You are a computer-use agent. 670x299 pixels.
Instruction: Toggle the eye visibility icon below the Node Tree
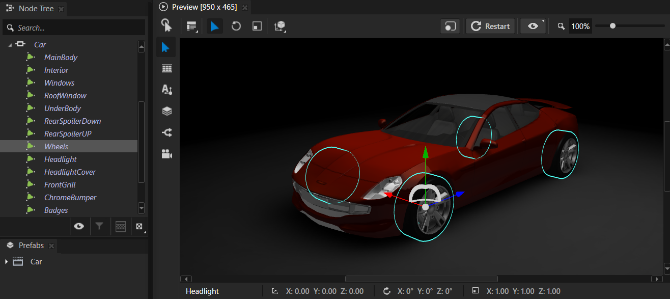pos(79,226)
